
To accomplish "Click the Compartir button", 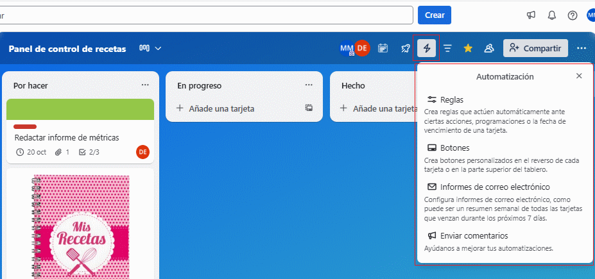I will 535,48.
